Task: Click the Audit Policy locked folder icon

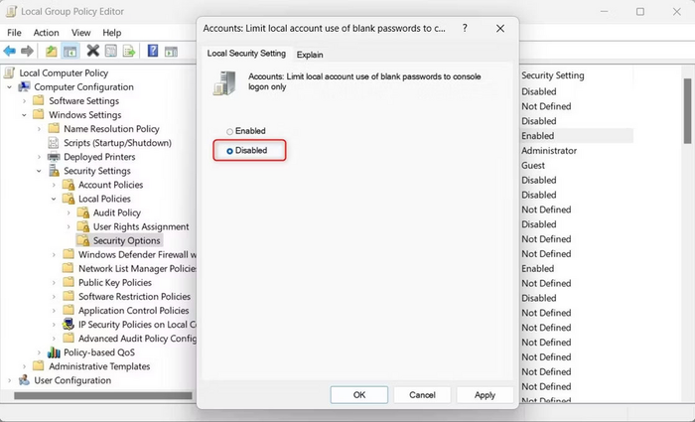Action: pos(83,212)
